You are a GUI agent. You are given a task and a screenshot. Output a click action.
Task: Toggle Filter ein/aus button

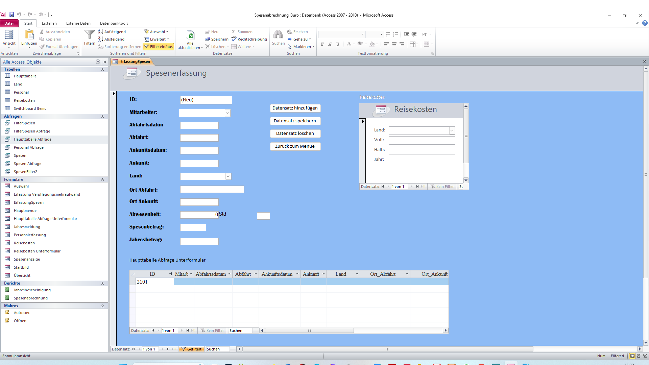point(159,47)
